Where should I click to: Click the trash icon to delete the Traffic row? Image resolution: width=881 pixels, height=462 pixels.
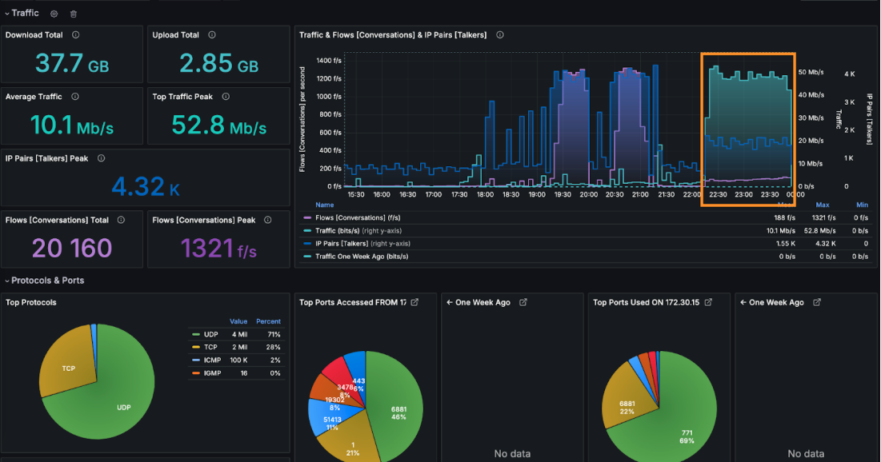pos(74,14)
